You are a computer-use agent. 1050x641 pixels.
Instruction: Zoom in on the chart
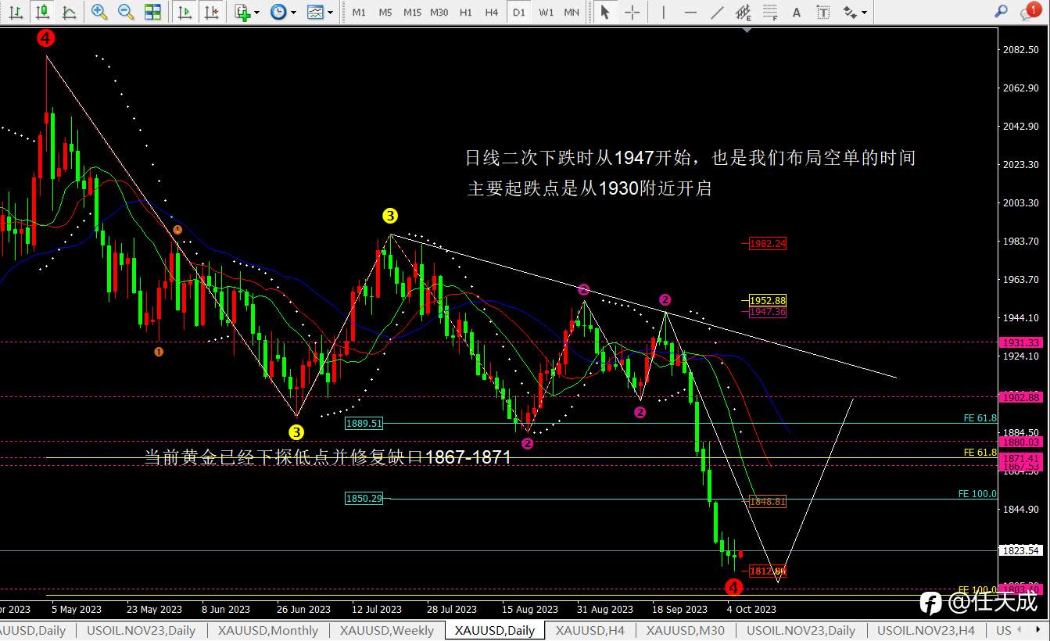coord(99,12)
